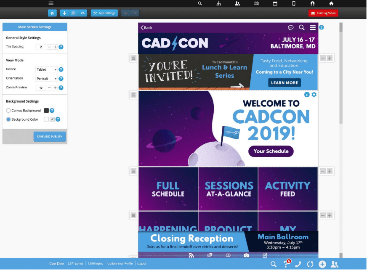Open settings gear for the Welcome tile
This screenshot has height=270, width=367.
pyautogui.click(x=314, y=95)
